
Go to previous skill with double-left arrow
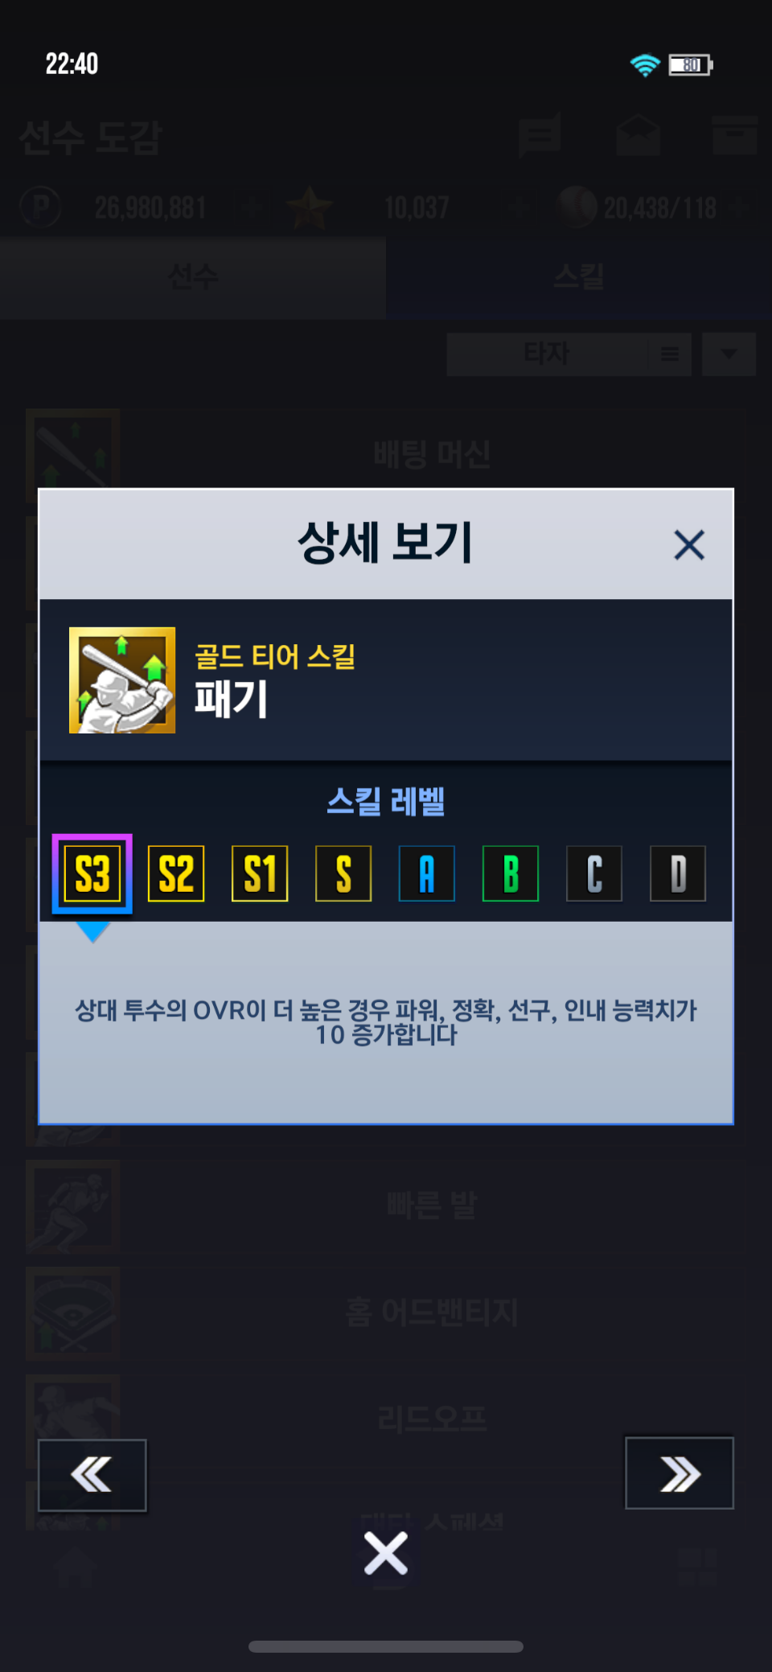pos(92,1475)
